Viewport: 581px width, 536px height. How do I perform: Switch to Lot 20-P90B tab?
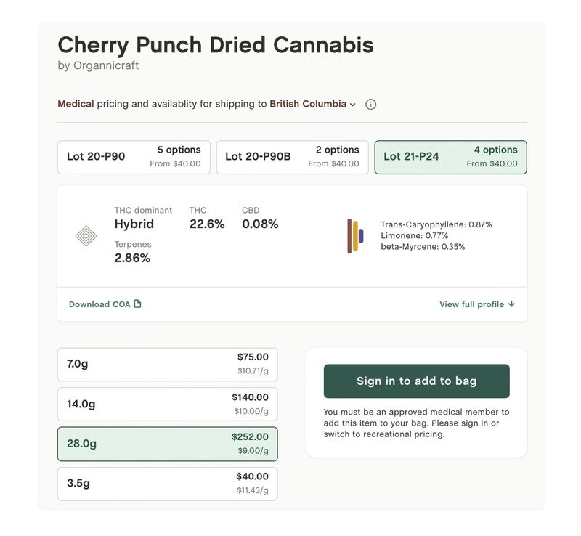(293, 157)
